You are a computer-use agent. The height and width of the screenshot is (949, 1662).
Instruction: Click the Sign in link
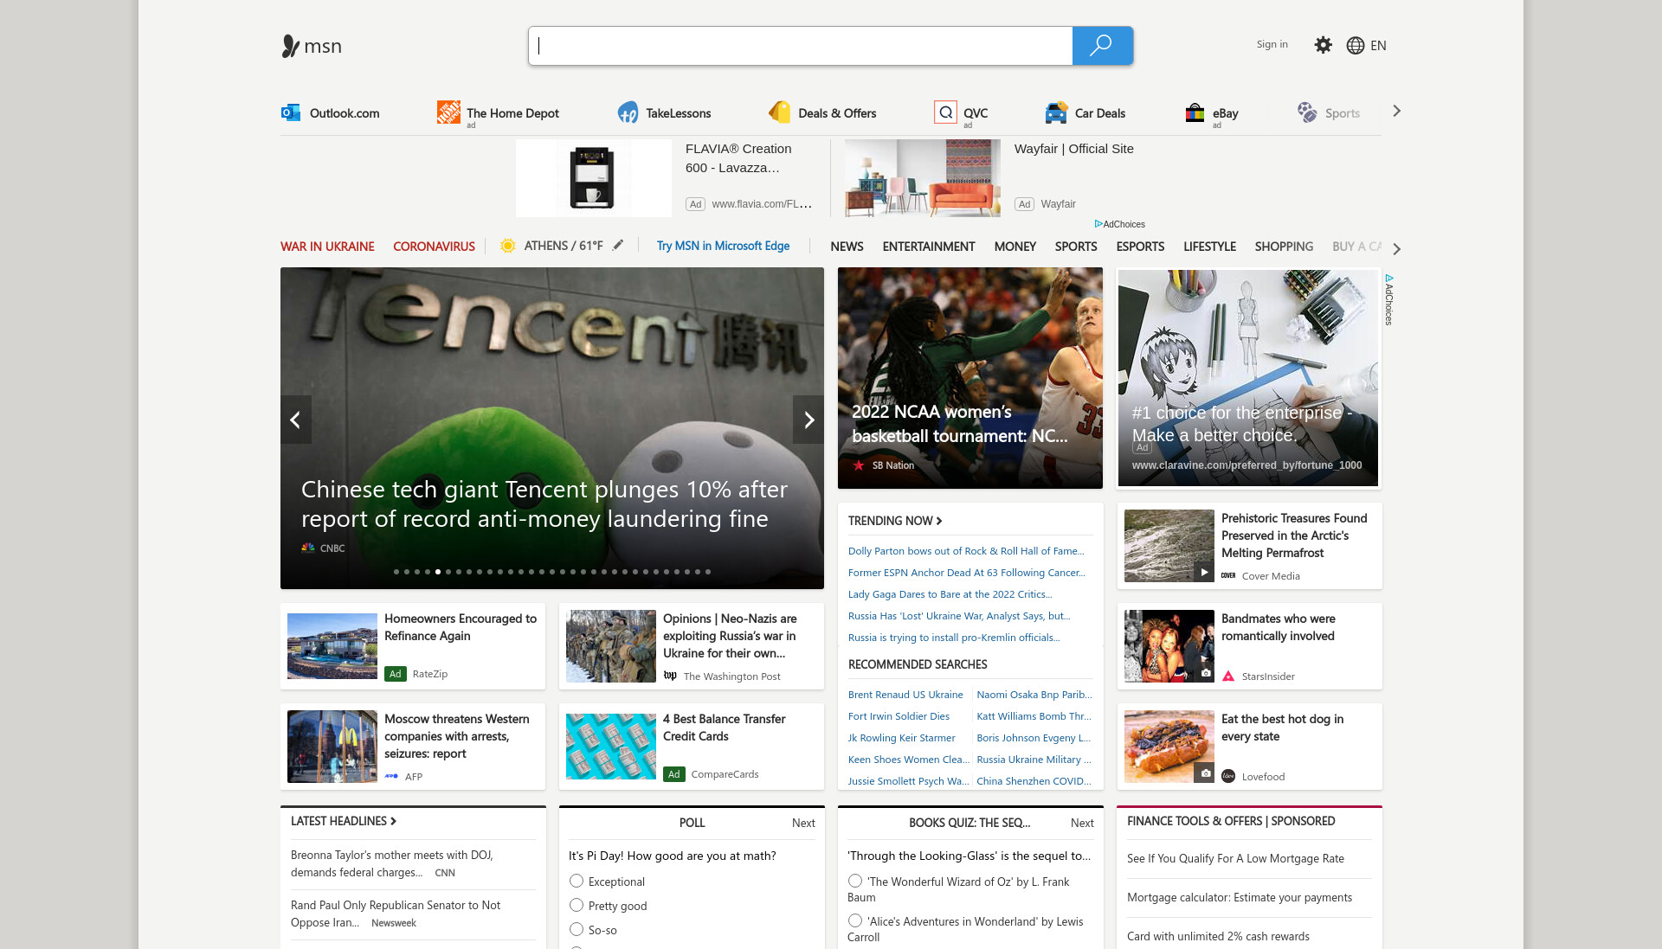coord(1272,44)
